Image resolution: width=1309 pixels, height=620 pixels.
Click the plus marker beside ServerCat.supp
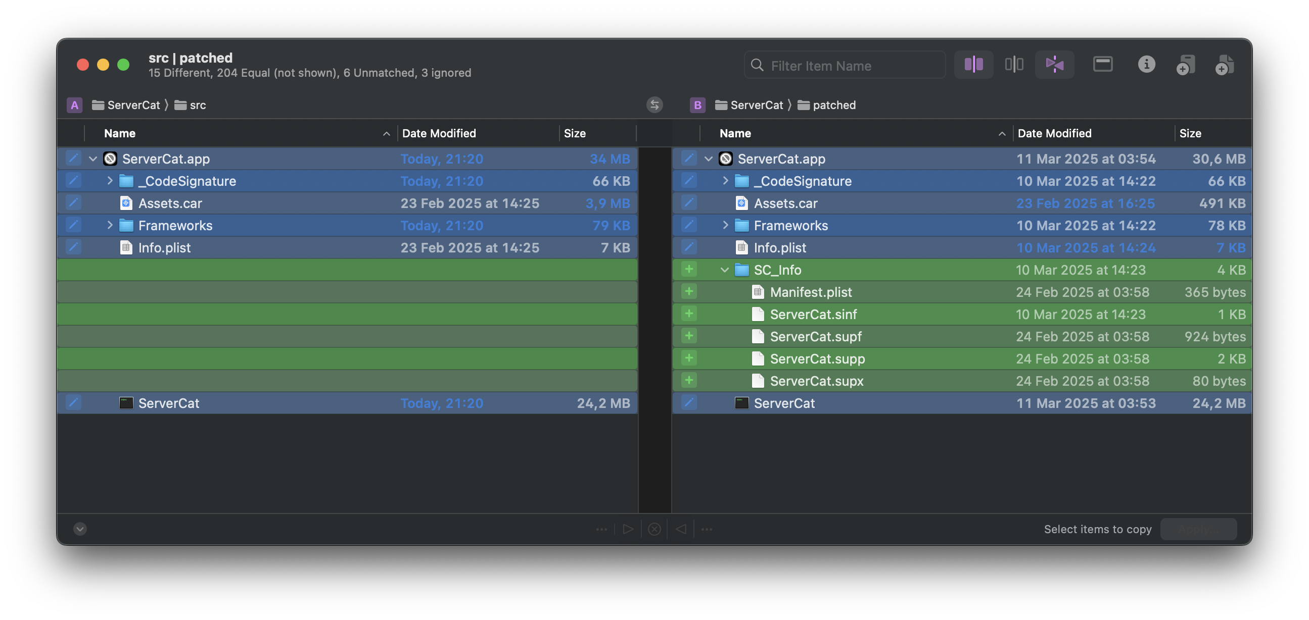pos(689,358)
